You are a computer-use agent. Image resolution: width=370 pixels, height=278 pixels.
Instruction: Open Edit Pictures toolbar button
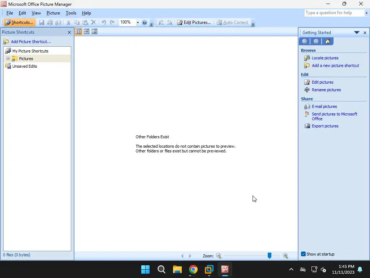click(x=194, y=22)
